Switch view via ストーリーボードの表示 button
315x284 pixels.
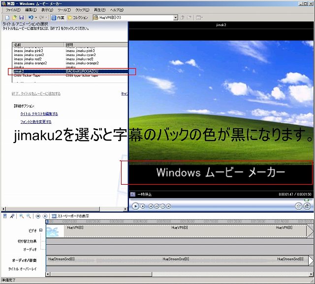point(70,216)
